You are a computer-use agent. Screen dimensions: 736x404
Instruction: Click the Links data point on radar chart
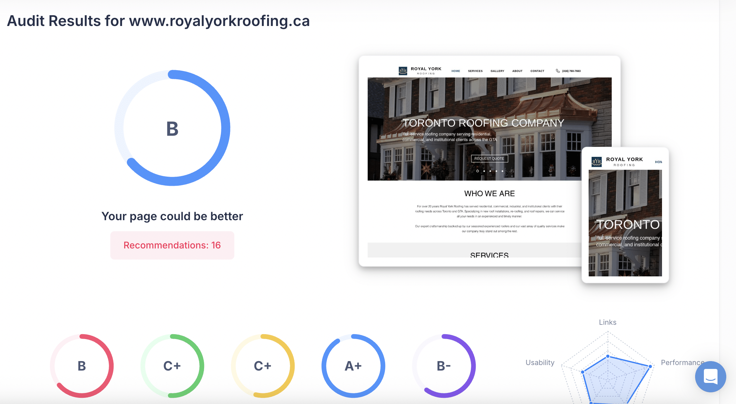click(x=608, y=356)
